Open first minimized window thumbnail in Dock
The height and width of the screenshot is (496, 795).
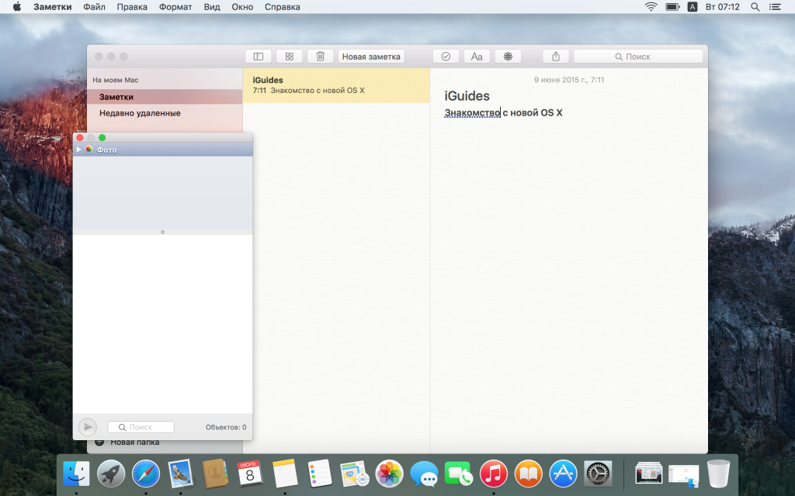[649, 474]
